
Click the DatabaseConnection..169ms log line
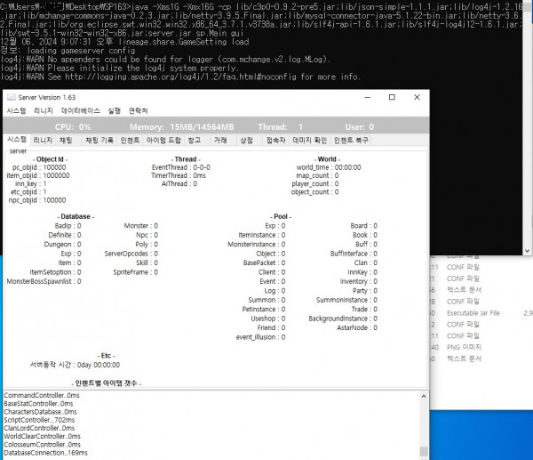coord(45,453)
